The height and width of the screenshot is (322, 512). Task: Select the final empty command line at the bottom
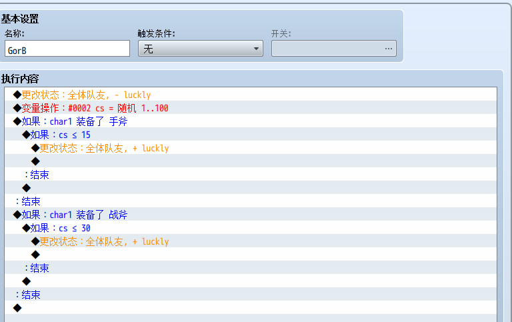click(x=251, y=308)
